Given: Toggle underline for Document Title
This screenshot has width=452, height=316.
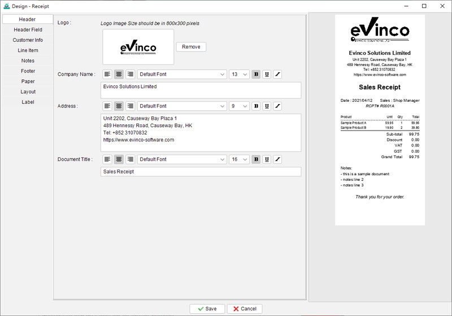Looking at the screenshot, I should pyautogui.click(x=267, y=159).
